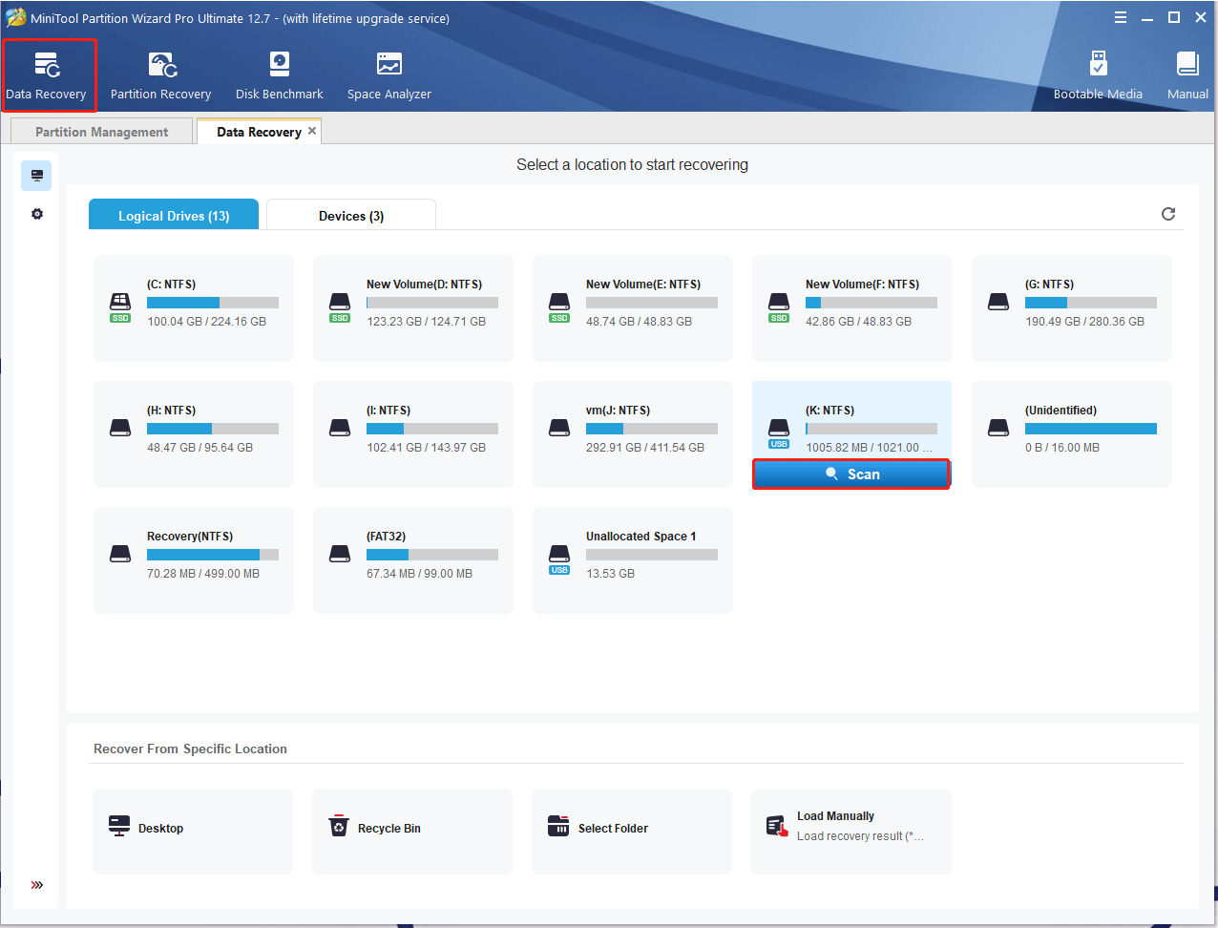Image resolution: width=1218 pixels, height=928 pixels.
Task: Click the E drive SSD icon
Action: coord(559,307)
